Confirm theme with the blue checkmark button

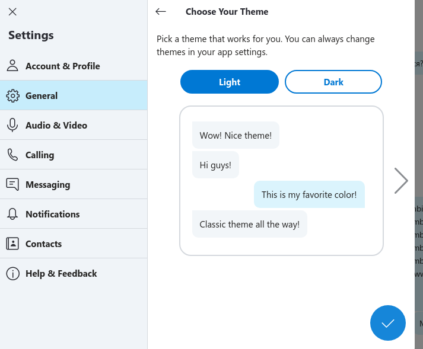(388, 324)
